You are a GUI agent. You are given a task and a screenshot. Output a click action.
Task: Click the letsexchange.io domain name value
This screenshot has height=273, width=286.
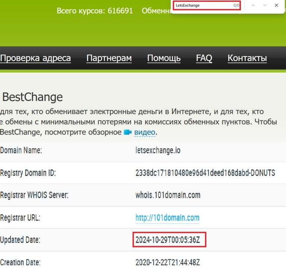pos(158,151)
